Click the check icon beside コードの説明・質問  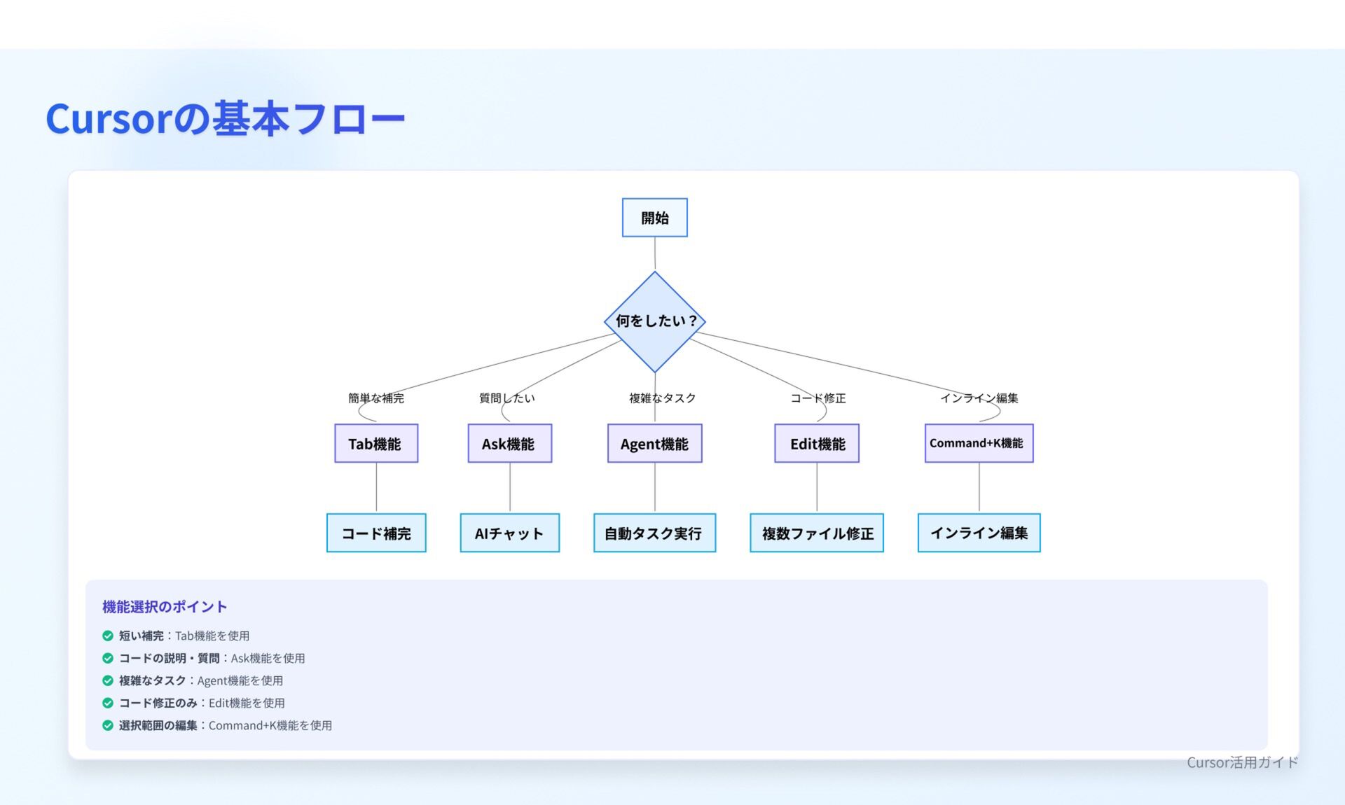pyautogui.click(x=108, y=658)
